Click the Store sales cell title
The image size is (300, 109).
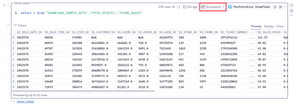22,3
